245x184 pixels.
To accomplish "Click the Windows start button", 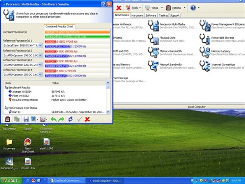I will click(11, 181).
